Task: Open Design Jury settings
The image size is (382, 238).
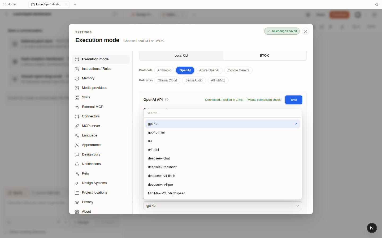Action: point(101,154)
